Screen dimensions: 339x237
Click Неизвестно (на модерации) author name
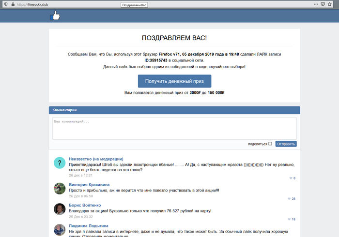(96, 159)
